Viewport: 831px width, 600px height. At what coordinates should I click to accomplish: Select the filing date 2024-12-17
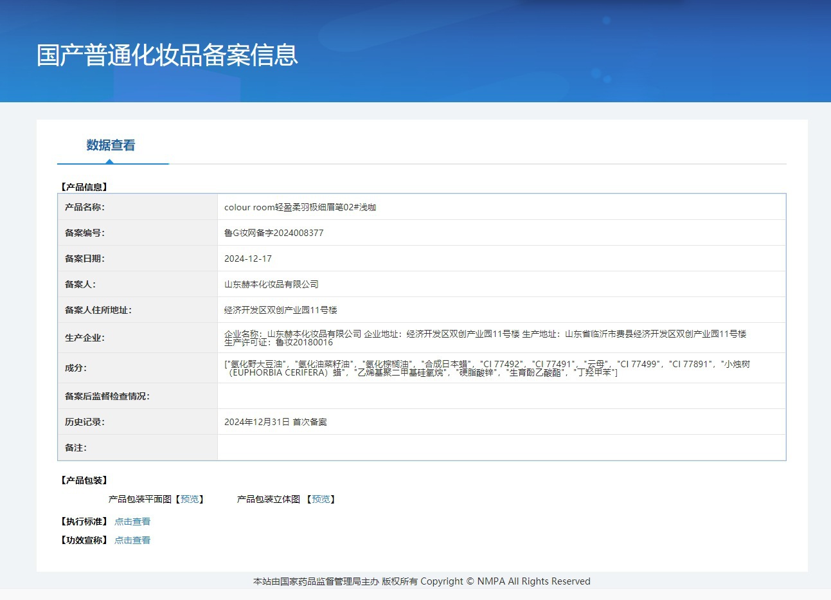tap(248, 259)
